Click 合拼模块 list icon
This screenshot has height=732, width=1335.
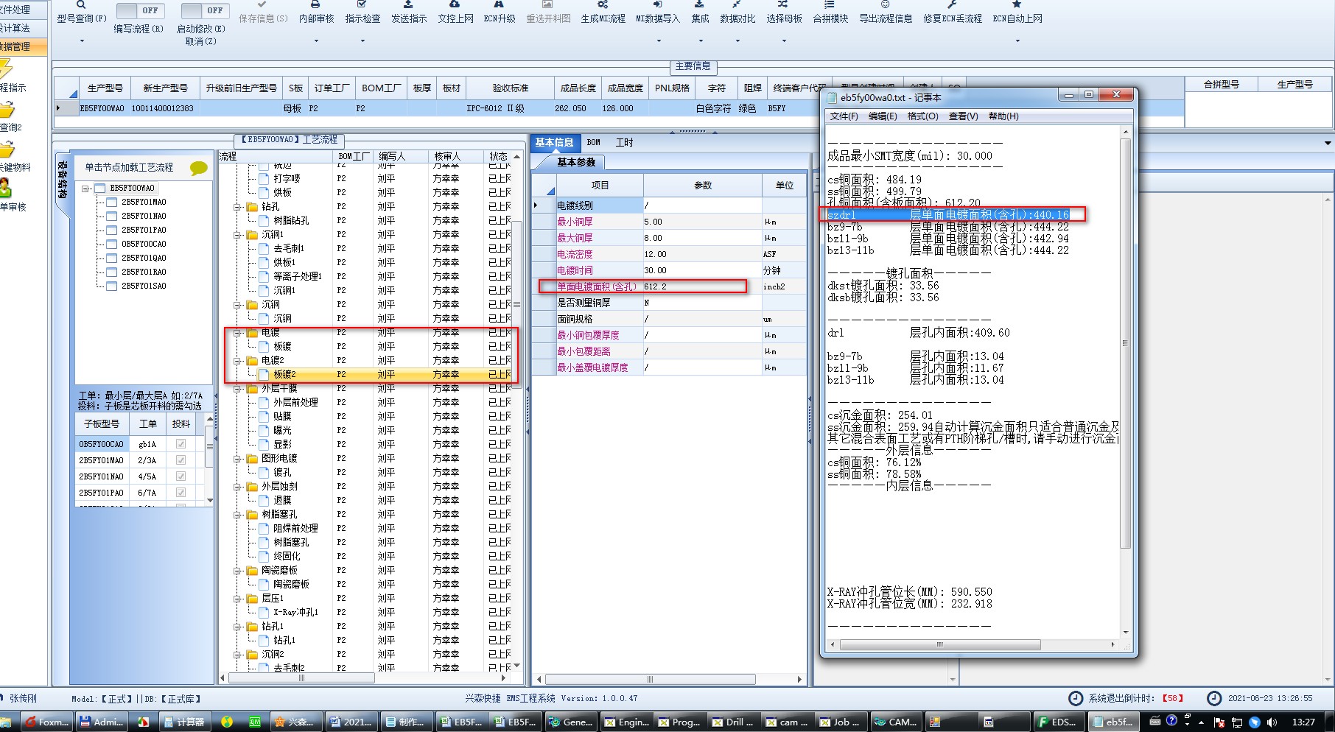point(830,4)
